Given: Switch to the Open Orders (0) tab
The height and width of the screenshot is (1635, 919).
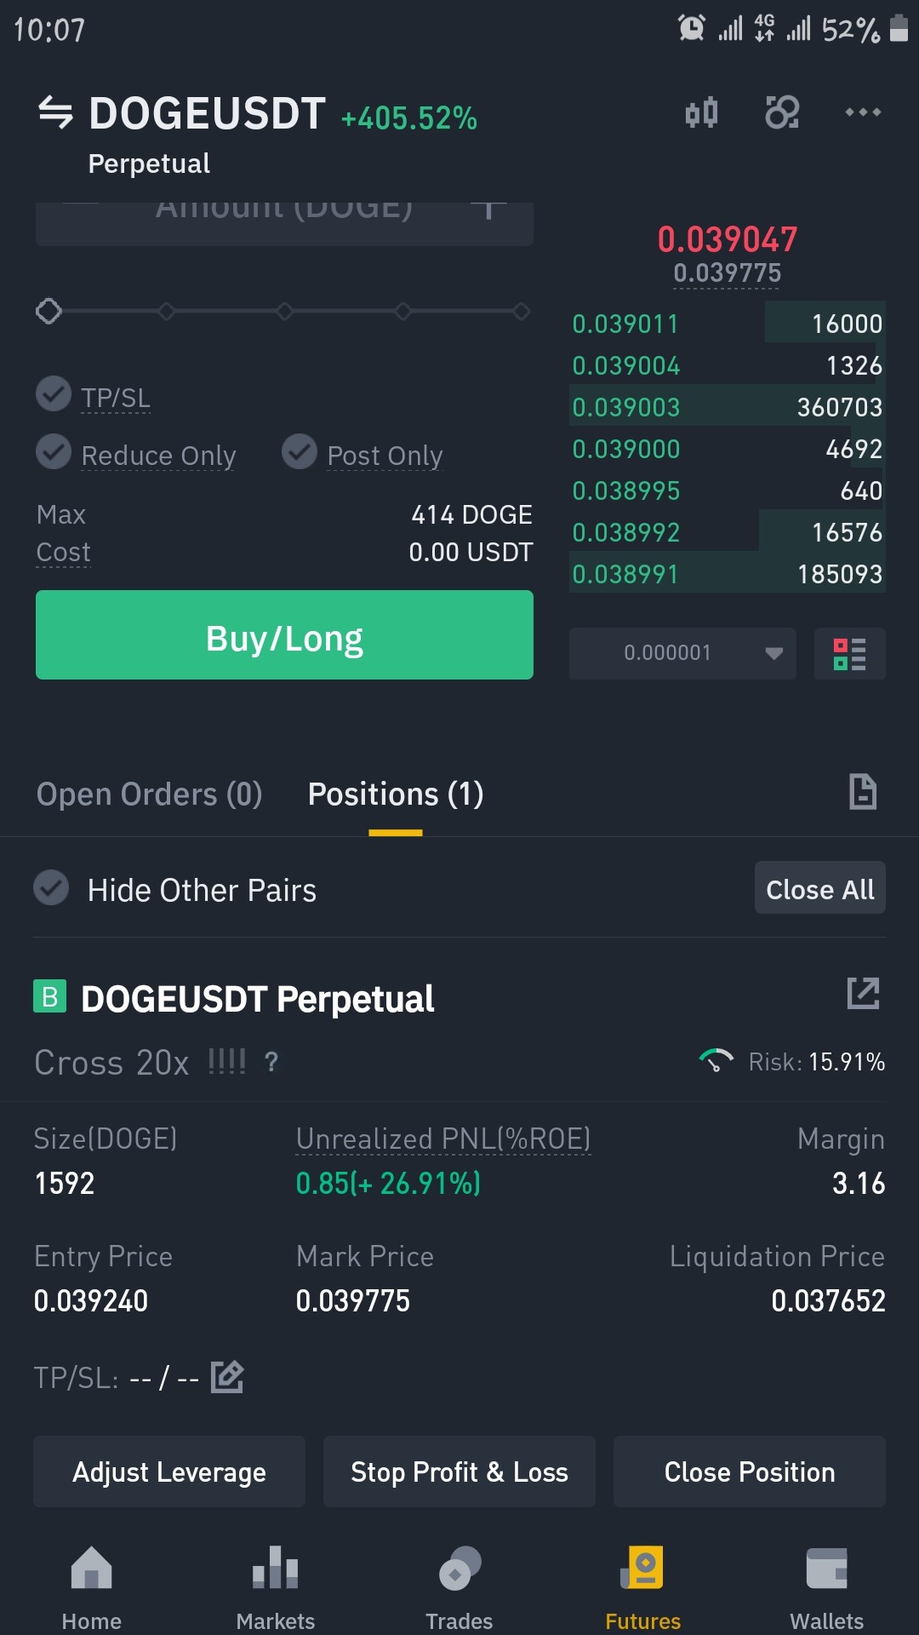Looking at the screenshot, I should [x=150, y=795].
